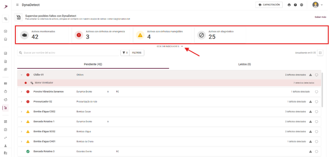Click the asset name search field
The height and width of the screenshot is (157, 329).
tap(69, 53)
